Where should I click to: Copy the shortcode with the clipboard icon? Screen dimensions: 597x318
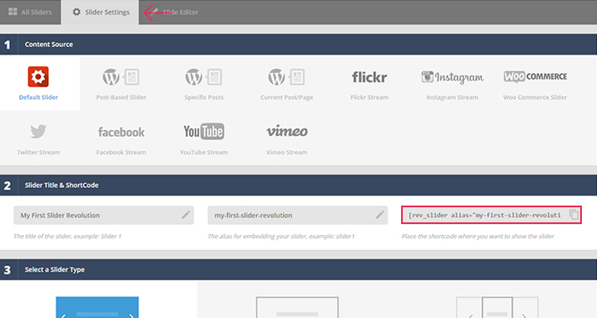click(x=573, y=215)
